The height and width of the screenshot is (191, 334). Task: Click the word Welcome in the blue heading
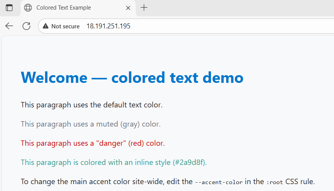54,78
